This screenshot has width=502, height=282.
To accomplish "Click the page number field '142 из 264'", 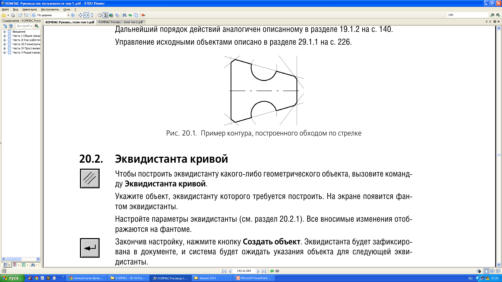I will [x=244, y=271].
